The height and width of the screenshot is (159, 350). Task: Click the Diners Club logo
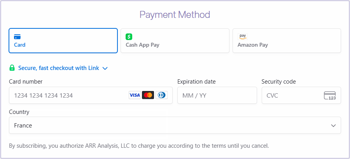(x=161, y=95)
